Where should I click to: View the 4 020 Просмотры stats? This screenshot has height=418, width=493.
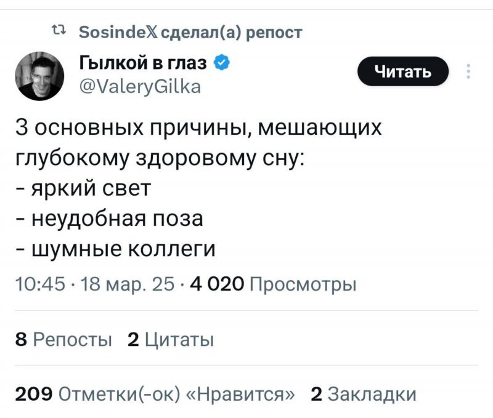(274, 284)
